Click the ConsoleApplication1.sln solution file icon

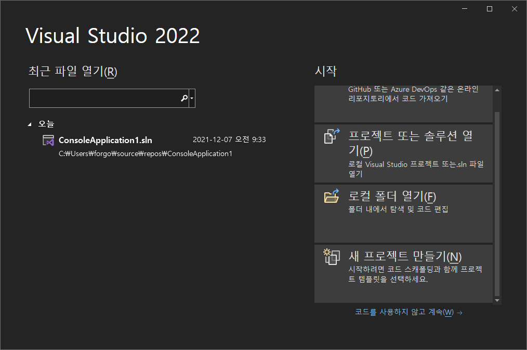pyautogui.click(x=48, y=140)
